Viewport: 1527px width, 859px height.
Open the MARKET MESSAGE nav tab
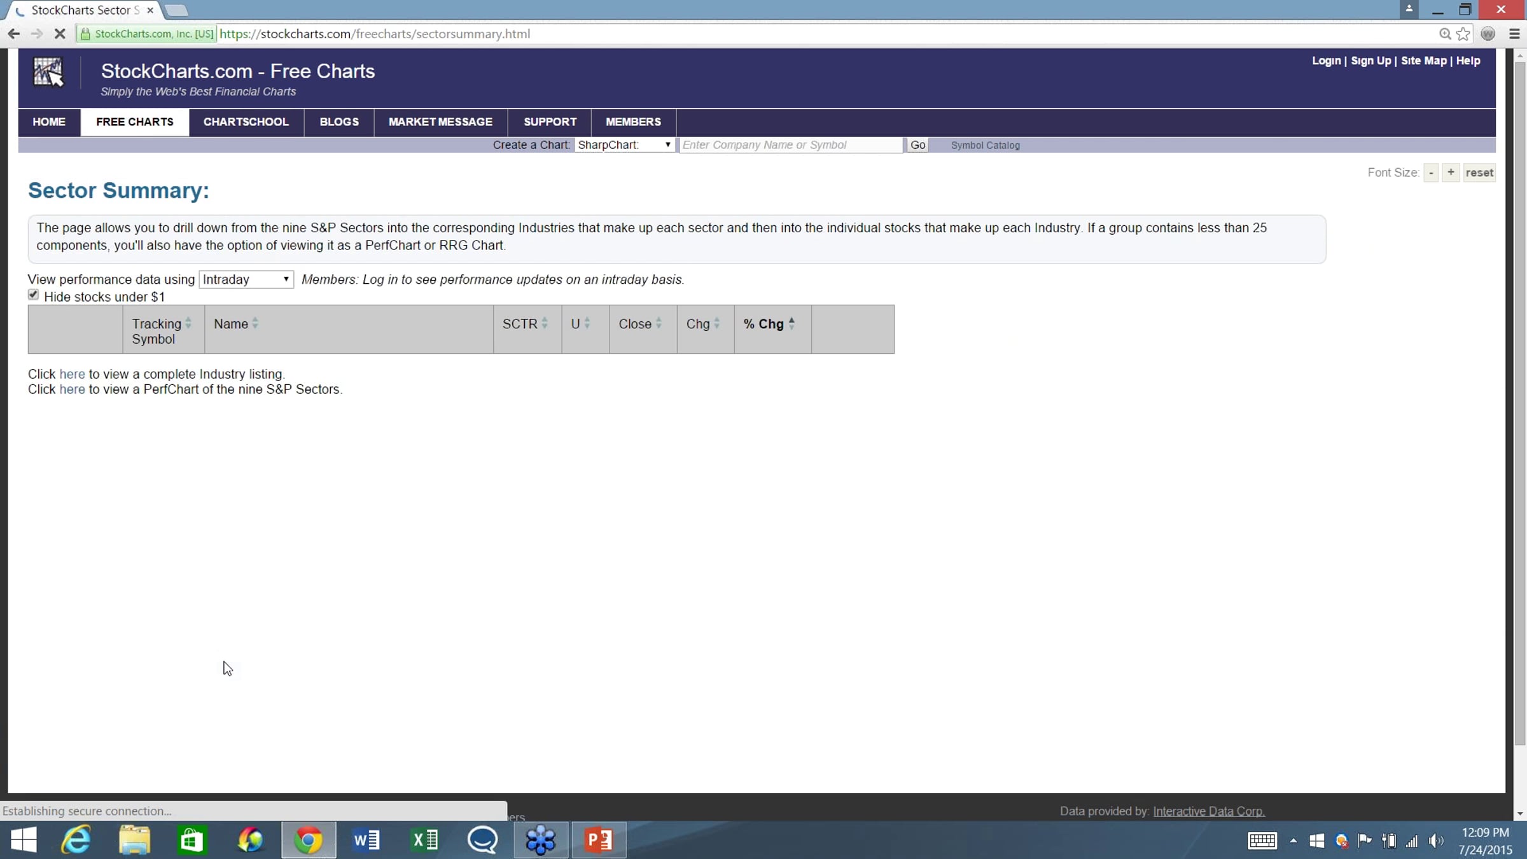[440, 122]
